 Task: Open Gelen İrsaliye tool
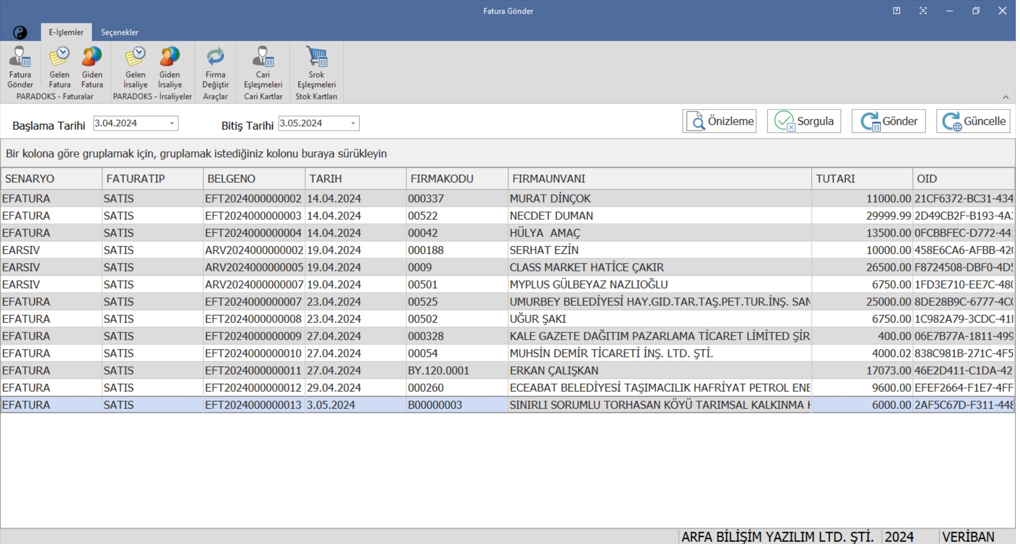(135, 67)
